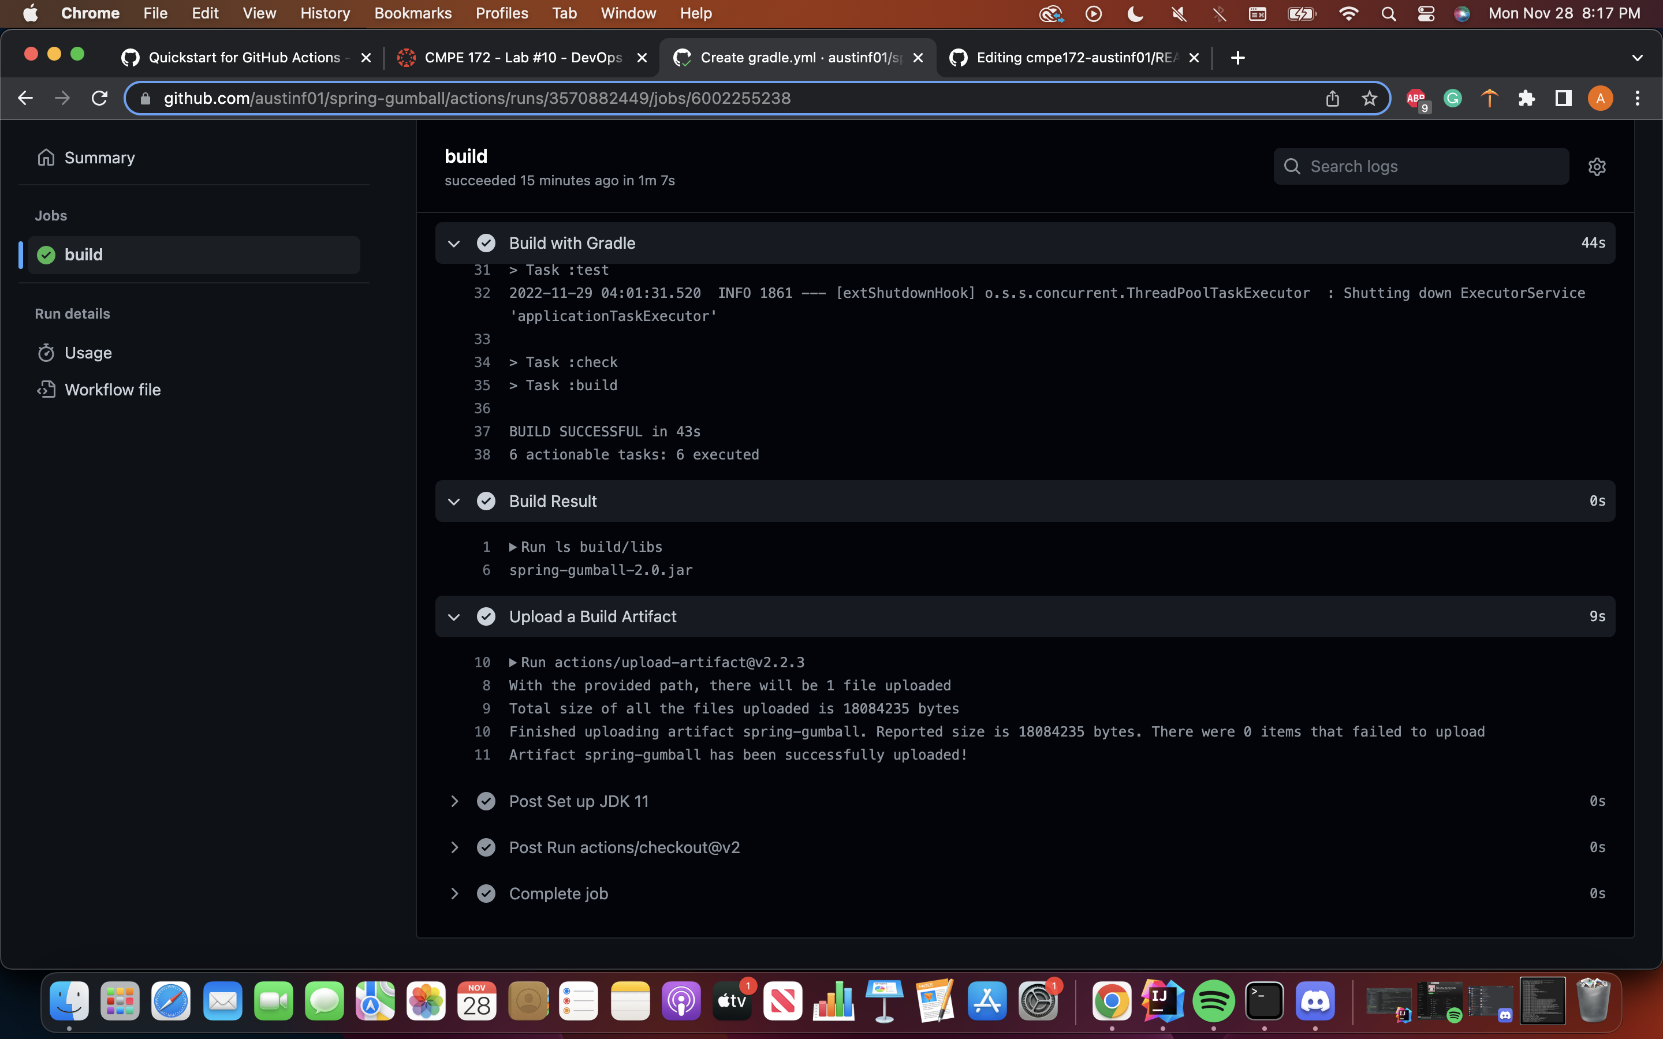Open the tab search dropdown arrow

pyautogui.click(x=1638, y=58)
